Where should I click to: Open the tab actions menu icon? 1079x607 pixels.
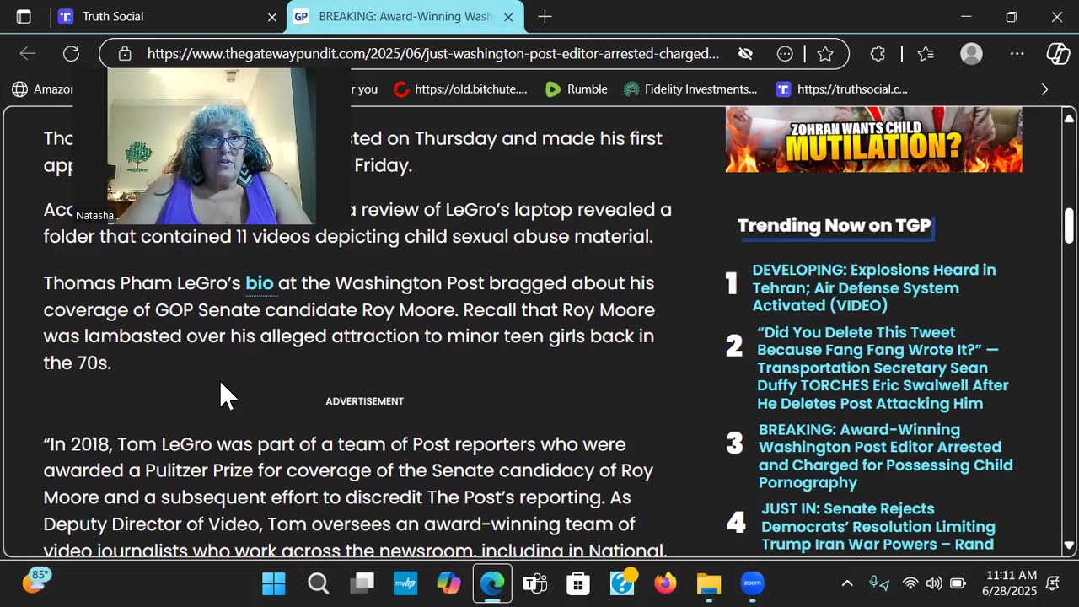[x=24, y=17]
